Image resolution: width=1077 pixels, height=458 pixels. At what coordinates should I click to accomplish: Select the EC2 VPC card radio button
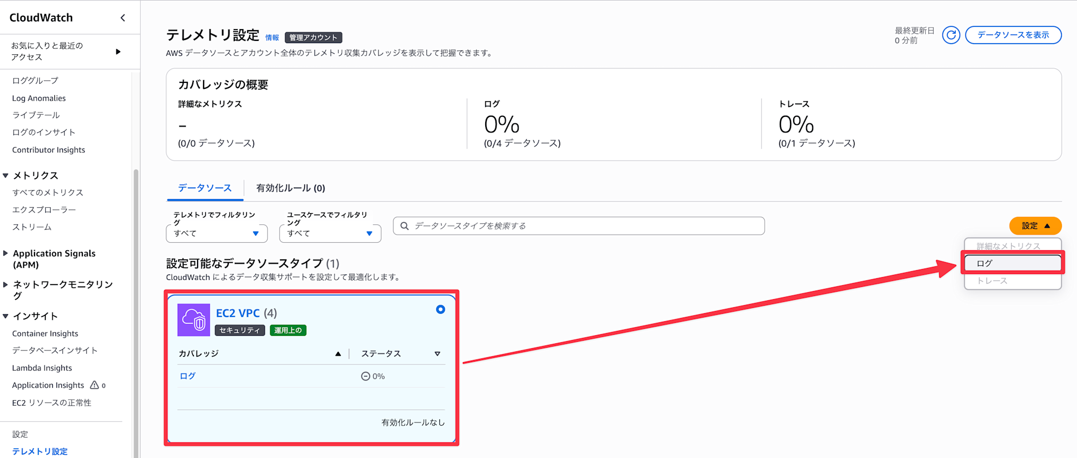tap(440, 309)
